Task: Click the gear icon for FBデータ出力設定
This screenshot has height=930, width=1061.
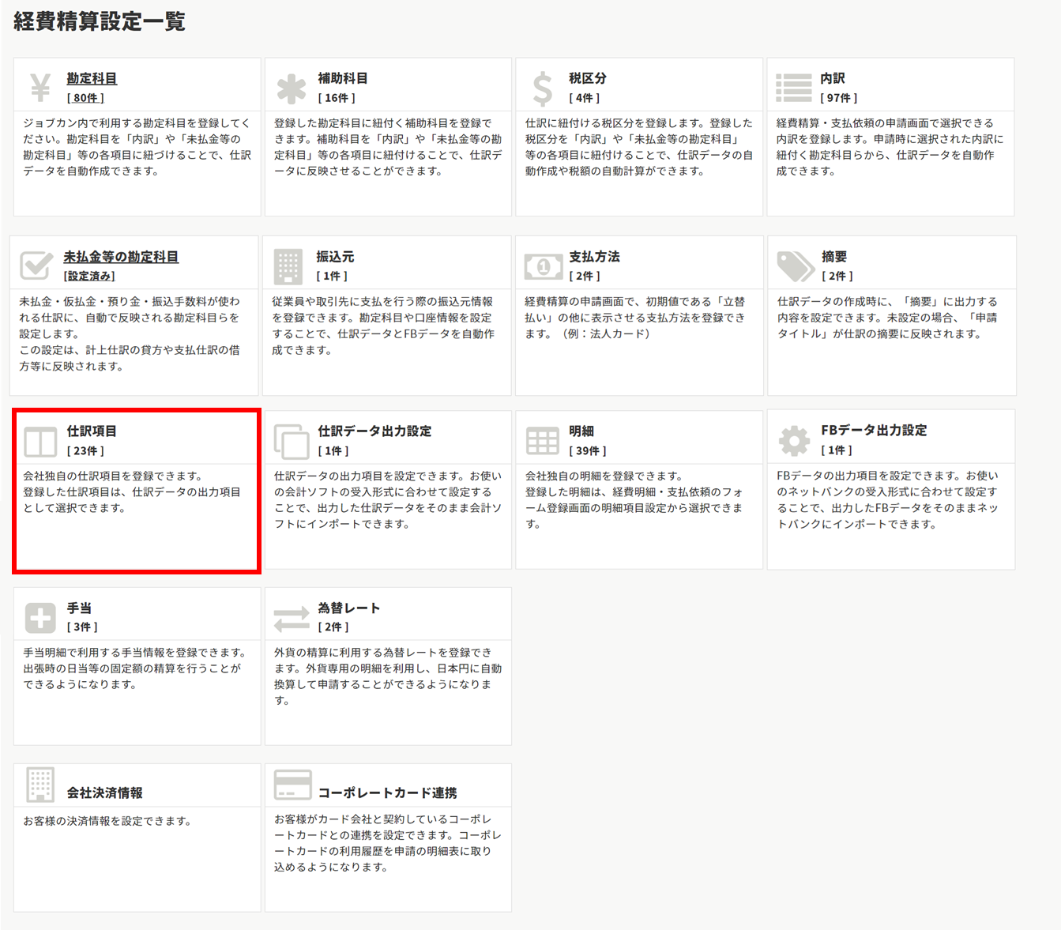Action: pos(794,440)
